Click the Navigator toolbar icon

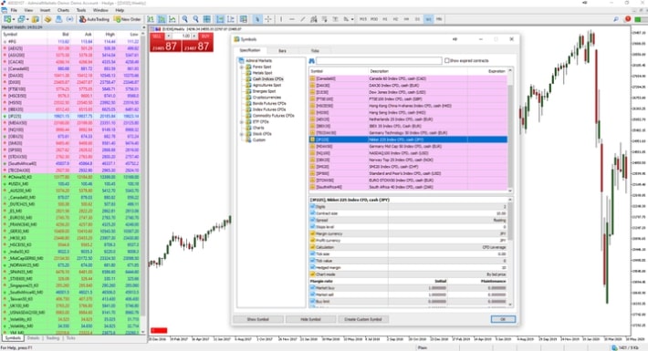48,19
